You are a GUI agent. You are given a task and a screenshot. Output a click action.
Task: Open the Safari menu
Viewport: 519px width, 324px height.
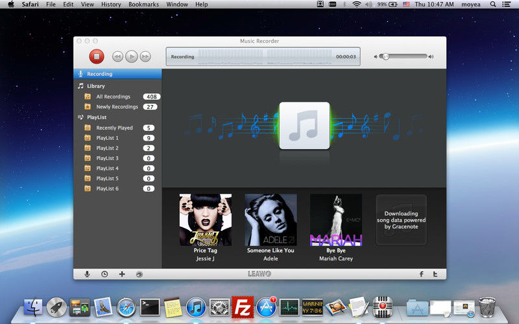coord(30,5)
